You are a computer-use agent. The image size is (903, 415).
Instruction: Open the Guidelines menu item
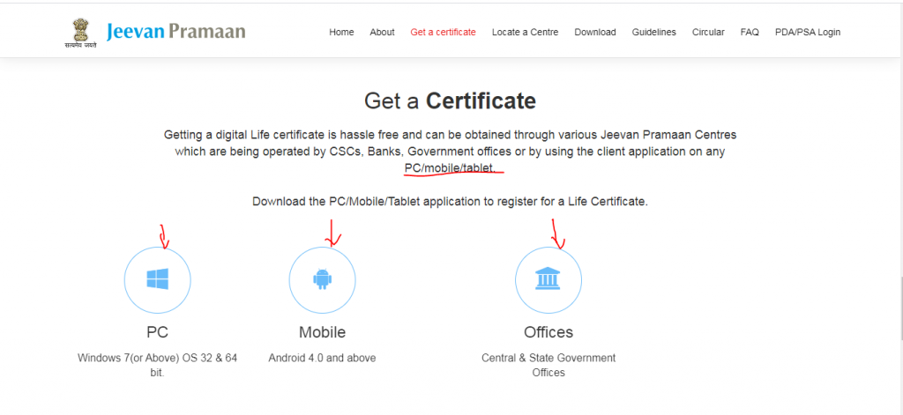[x=653, y=33]
